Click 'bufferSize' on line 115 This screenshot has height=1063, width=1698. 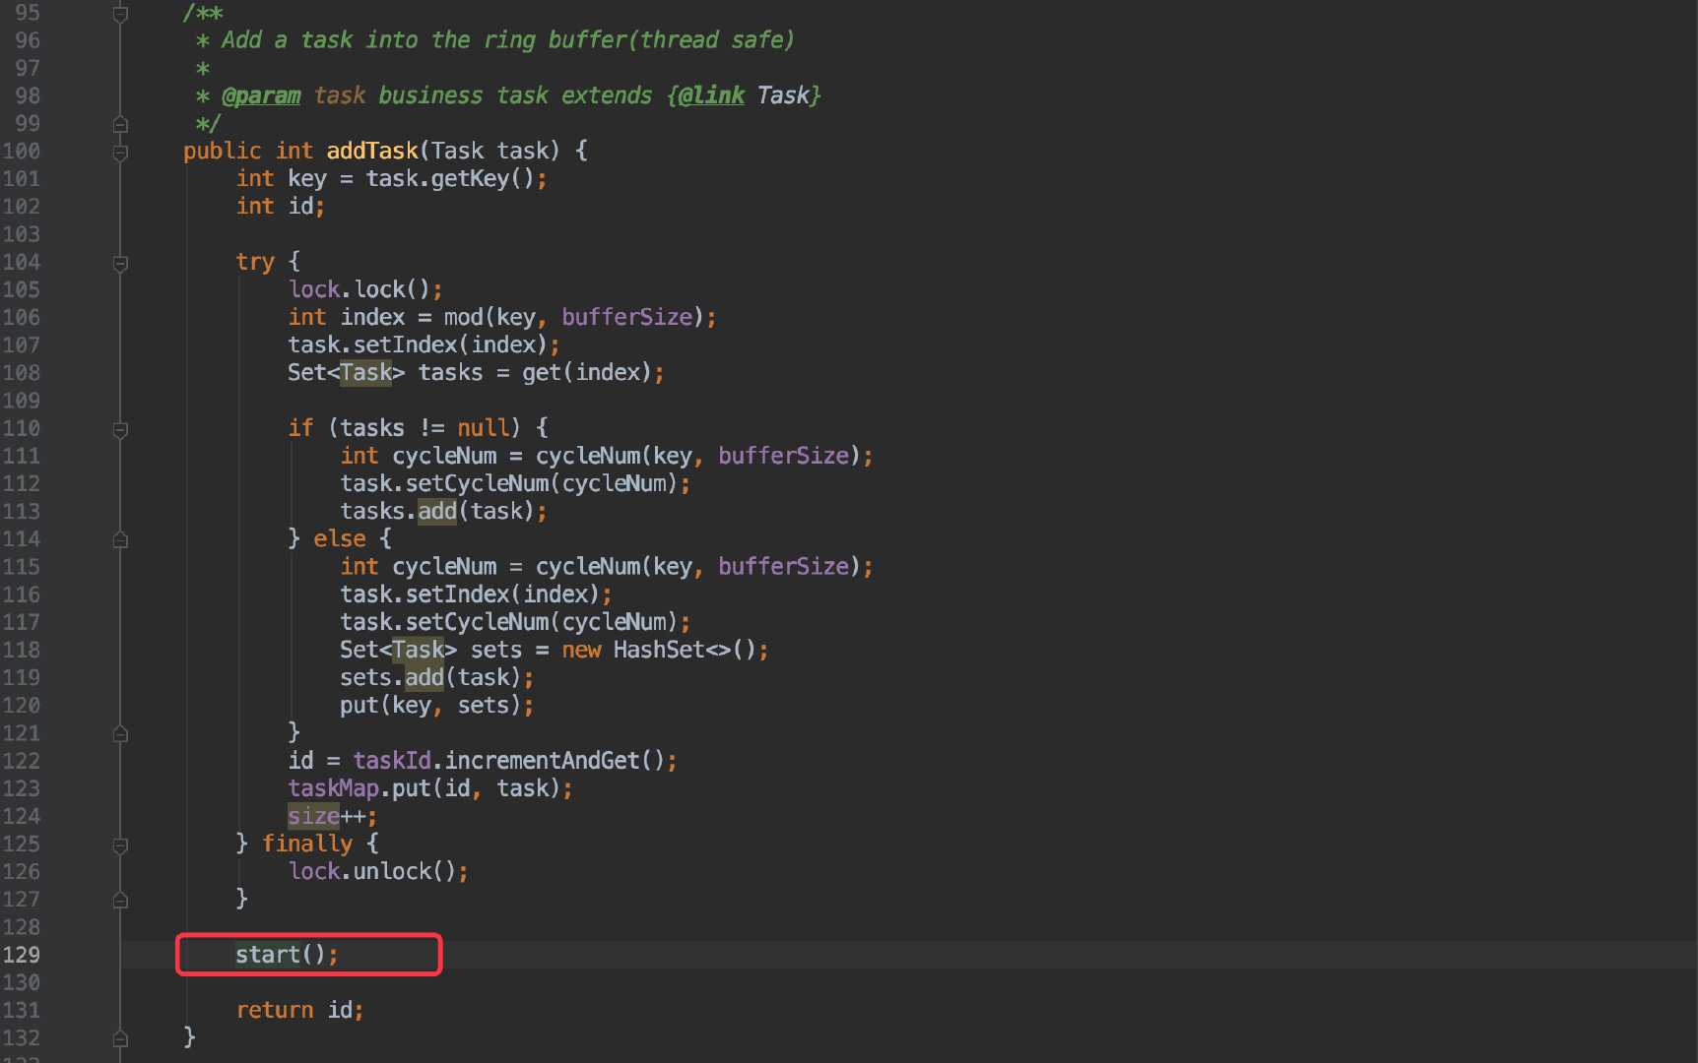point(783,566)
